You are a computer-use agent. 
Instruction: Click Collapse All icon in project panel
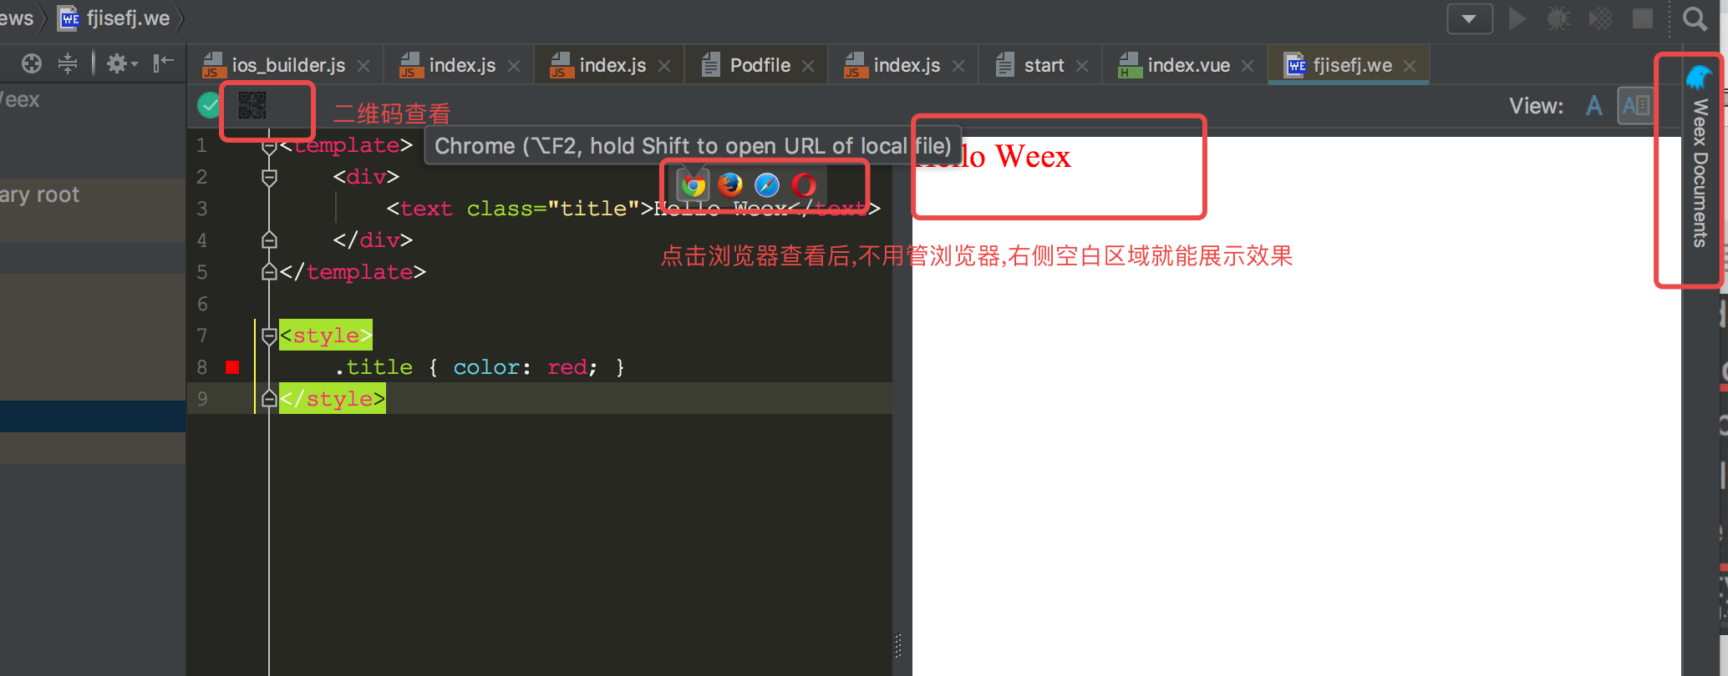[68, 63]
